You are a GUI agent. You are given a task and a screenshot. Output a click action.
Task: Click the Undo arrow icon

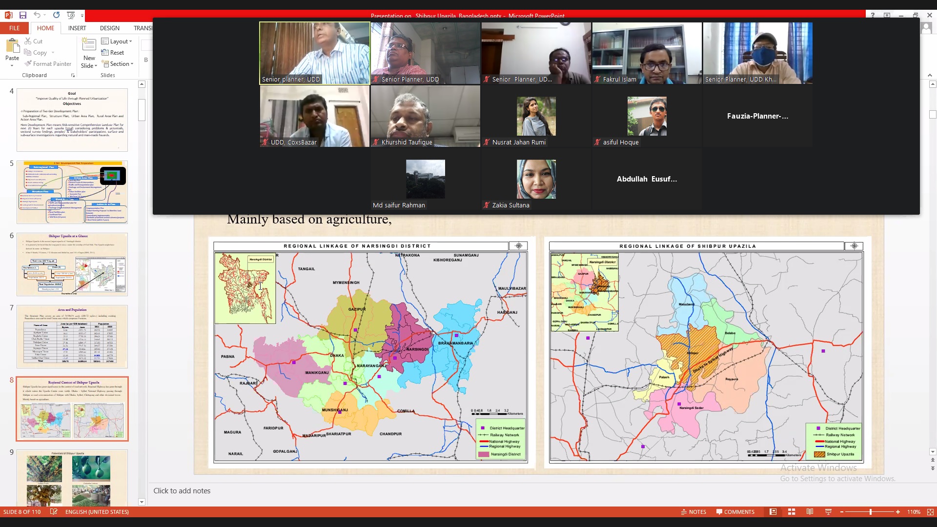coord(37,15)
